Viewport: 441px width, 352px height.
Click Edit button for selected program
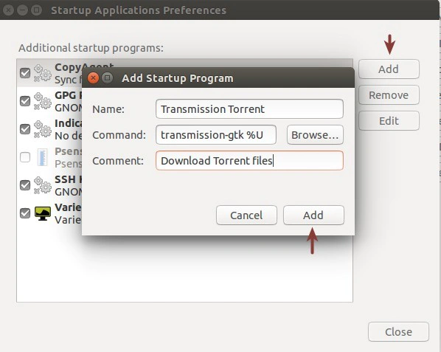pos(389,121)
